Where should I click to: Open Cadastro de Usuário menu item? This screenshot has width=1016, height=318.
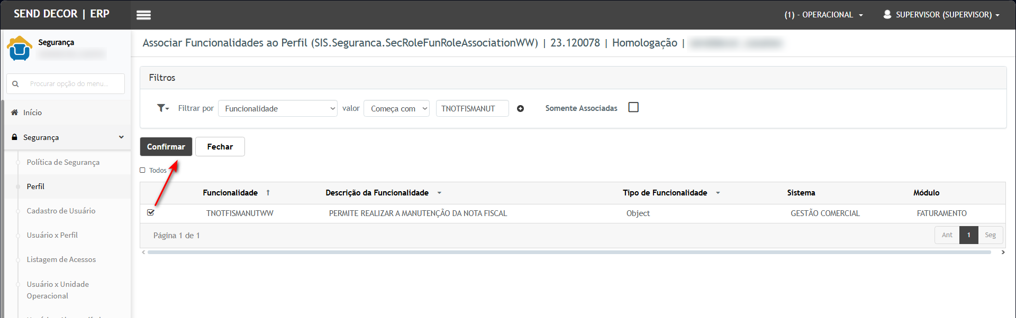pyautogui.click(x=61, y=211)
